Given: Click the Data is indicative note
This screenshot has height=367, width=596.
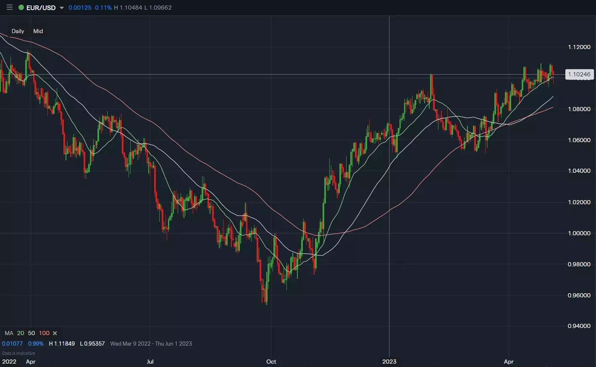Looking at the screenshot, I should point(18,353).
